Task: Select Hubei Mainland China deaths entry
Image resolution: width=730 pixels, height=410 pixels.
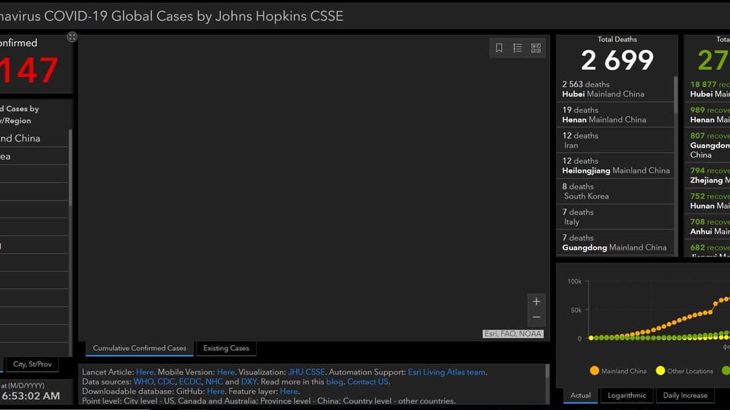Action: (x=603, y=89)
